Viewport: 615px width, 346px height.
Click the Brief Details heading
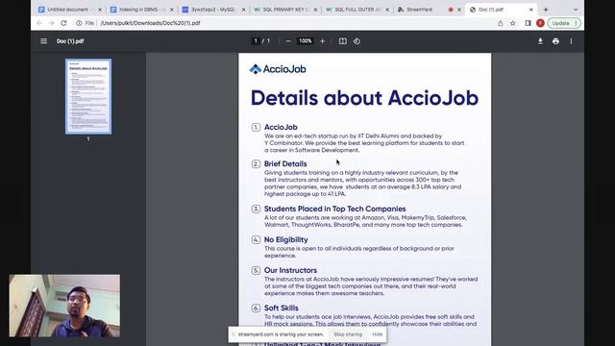click(x=285, y=164)
